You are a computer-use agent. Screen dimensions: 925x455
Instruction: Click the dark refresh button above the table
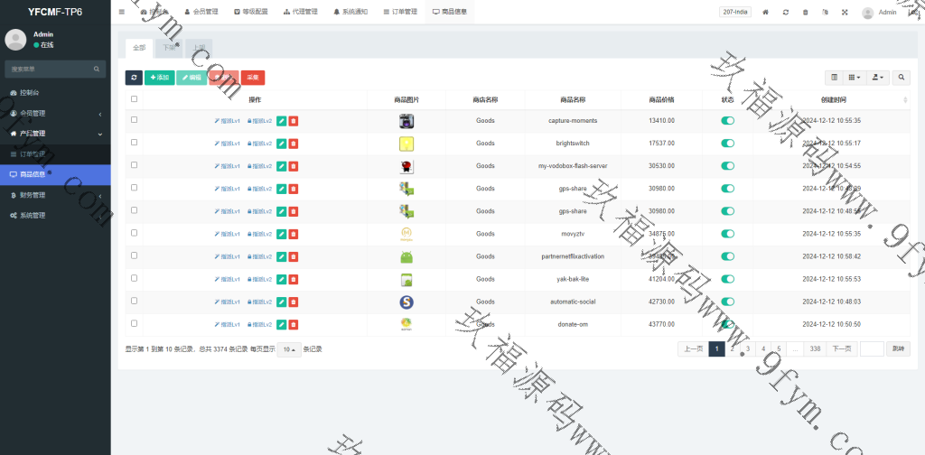point(134,78)
